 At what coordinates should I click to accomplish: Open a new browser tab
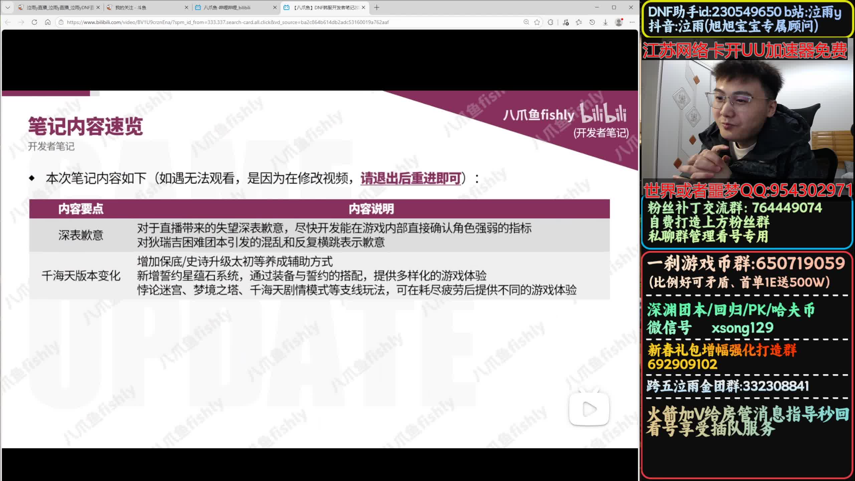(377, 7)
